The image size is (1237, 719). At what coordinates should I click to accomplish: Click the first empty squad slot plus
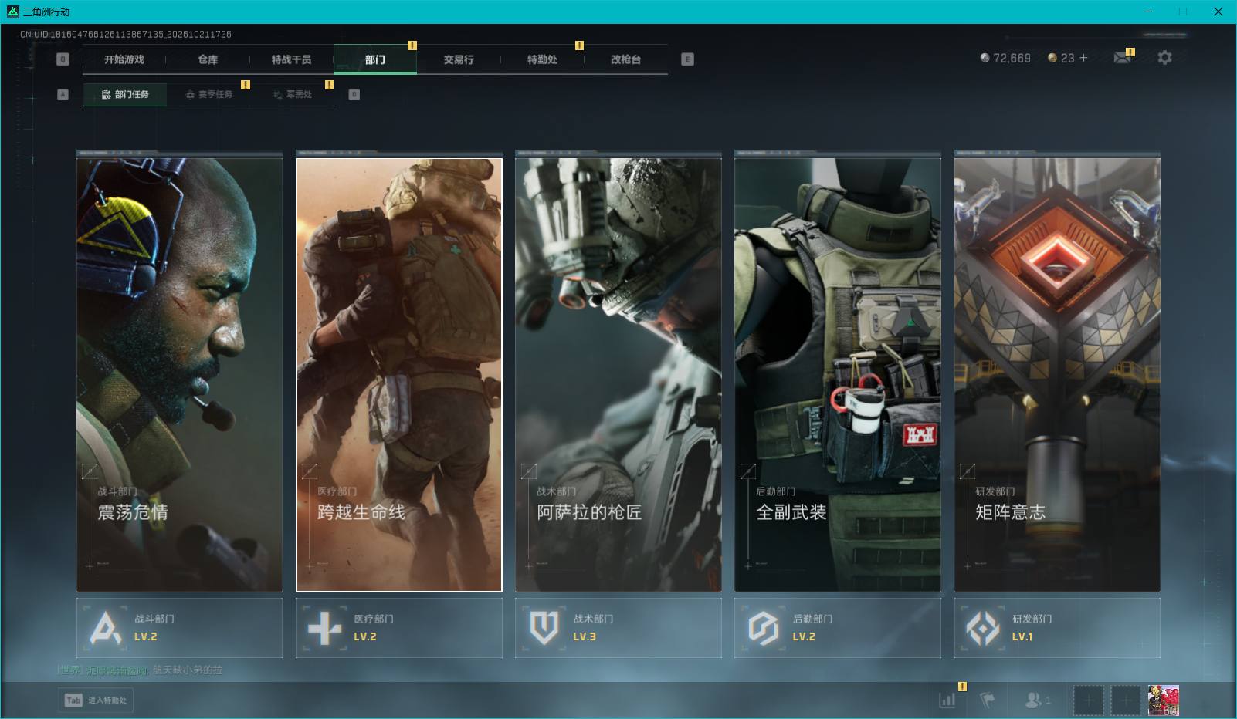pyautogui.click(x=1088, y=700)
